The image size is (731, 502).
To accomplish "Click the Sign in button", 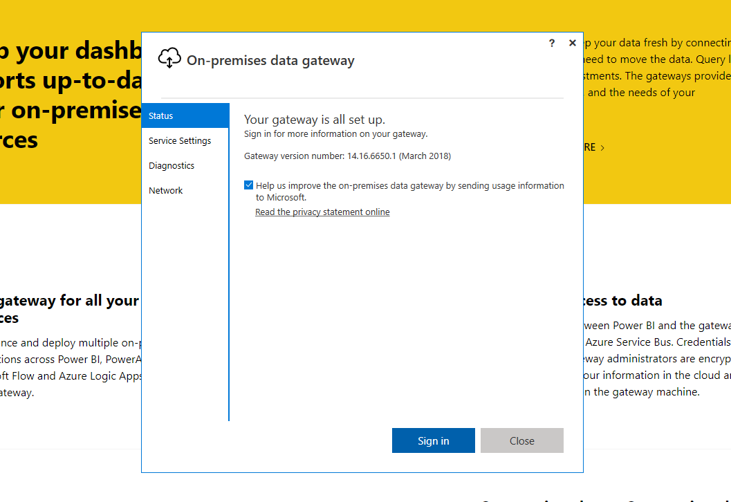I will (x=433, y=440).
